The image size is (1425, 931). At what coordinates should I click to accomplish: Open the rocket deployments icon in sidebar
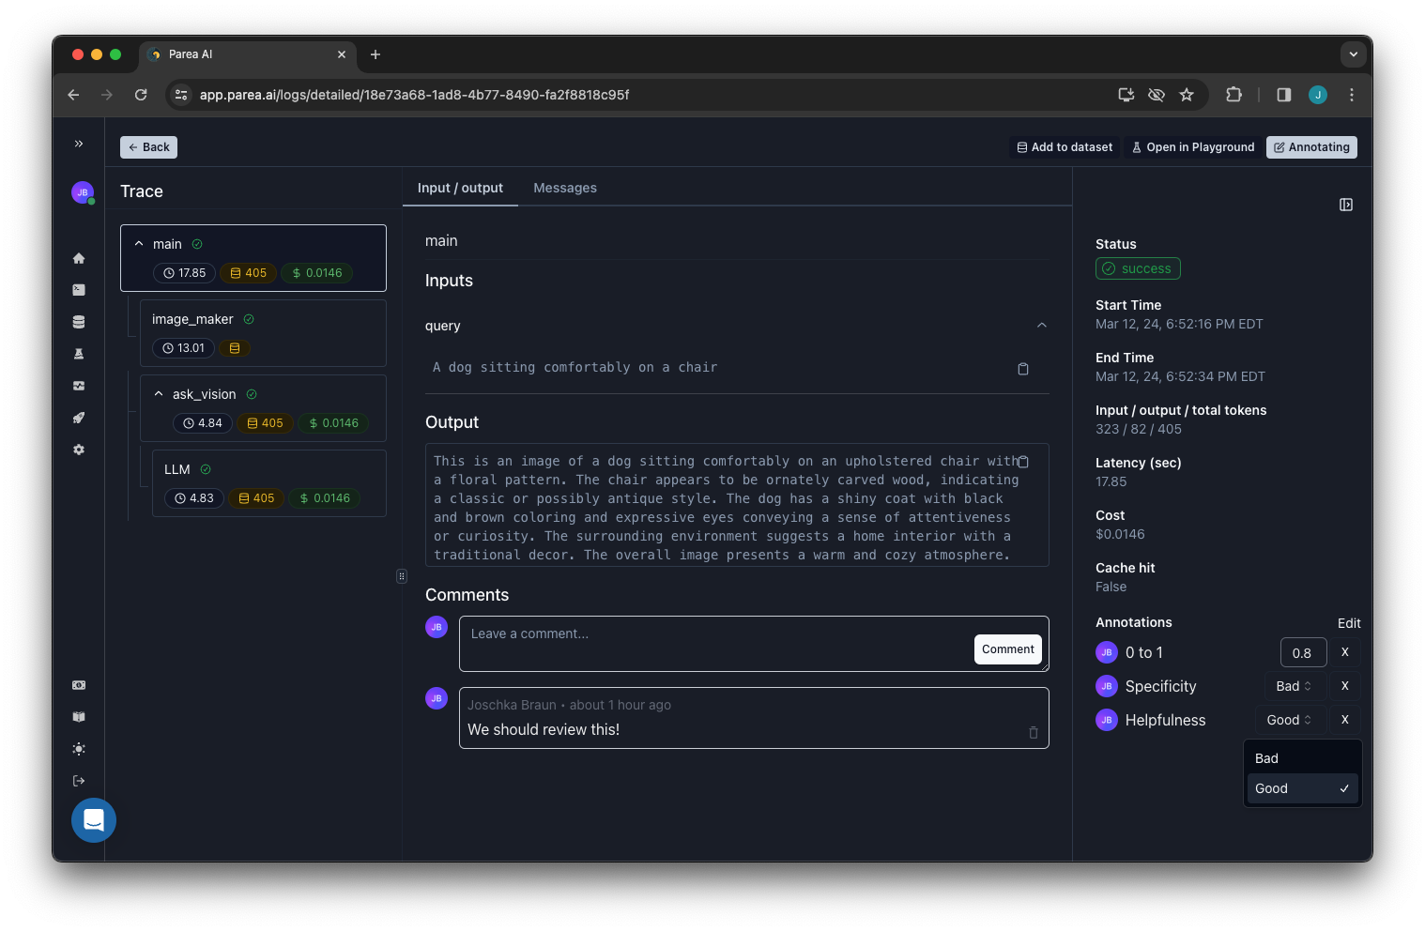(79, 418)
